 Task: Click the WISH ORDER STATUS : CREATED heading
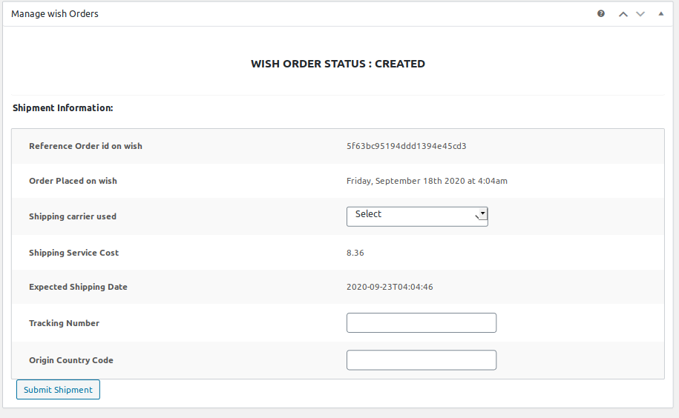point(338,64)
